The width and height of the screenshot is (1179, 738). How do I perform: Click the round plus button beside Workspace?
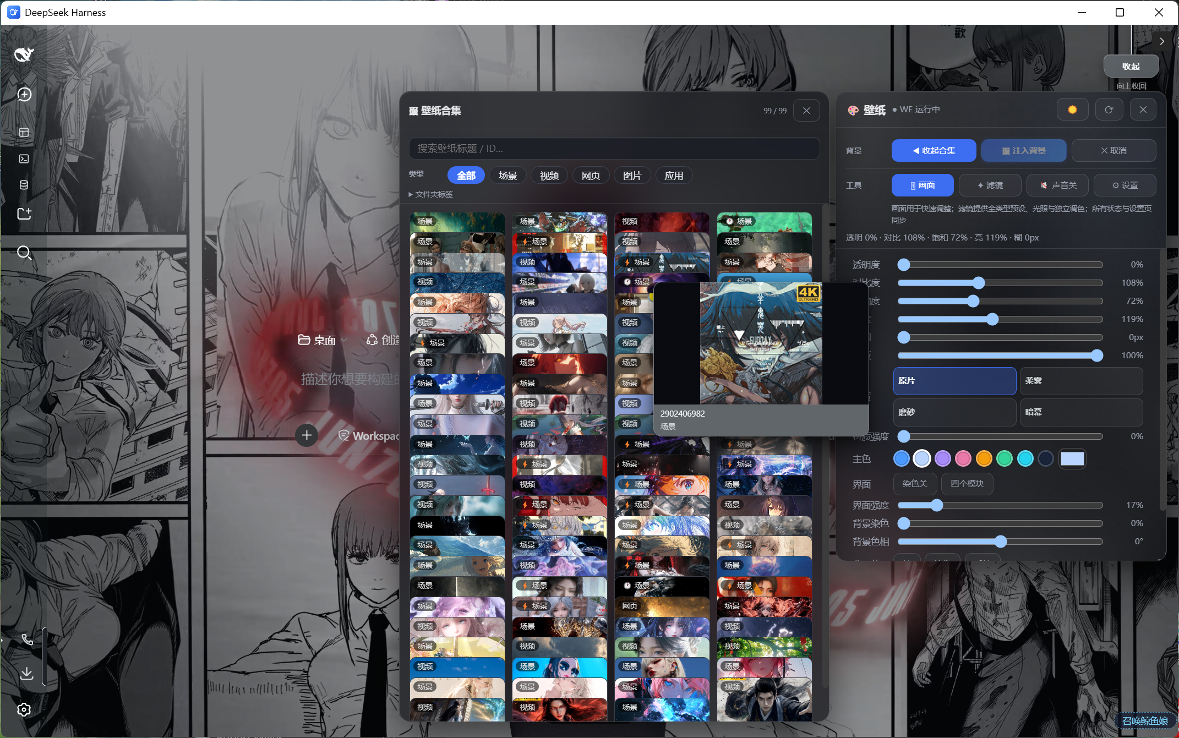307,436
